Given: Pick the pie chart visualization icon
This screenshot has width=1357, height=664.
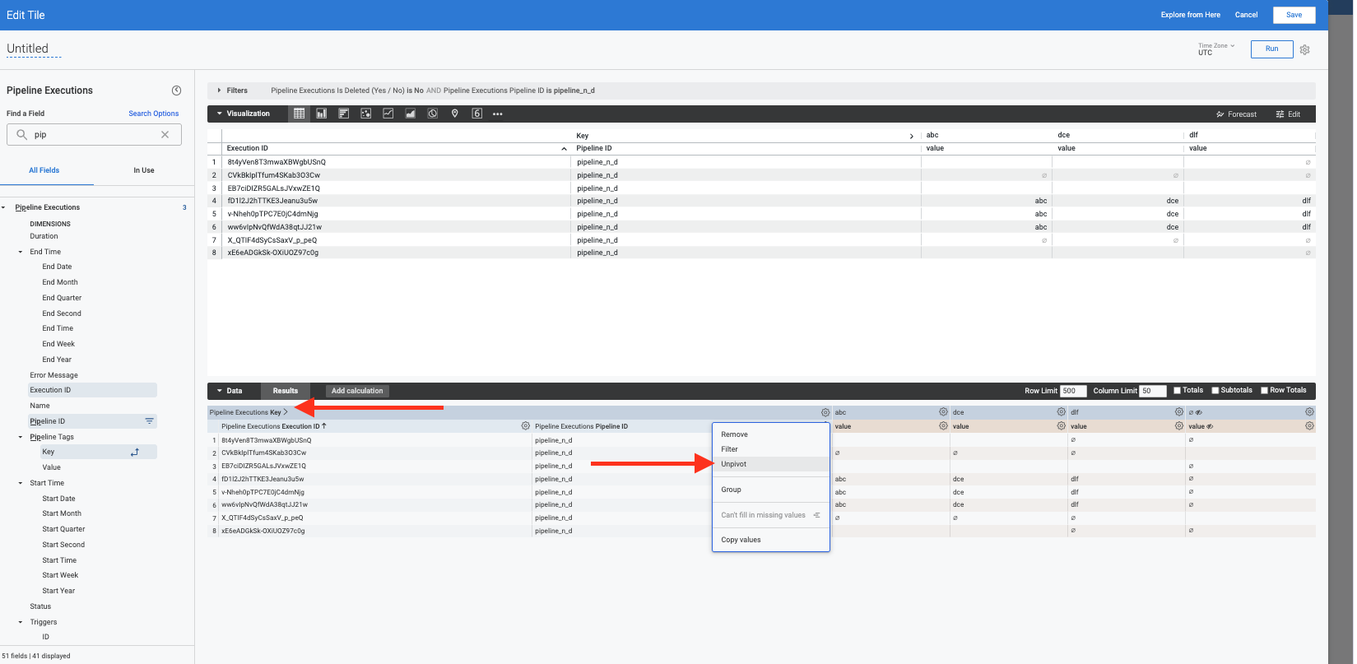Looking at the screenshot, I should point(433,114).
